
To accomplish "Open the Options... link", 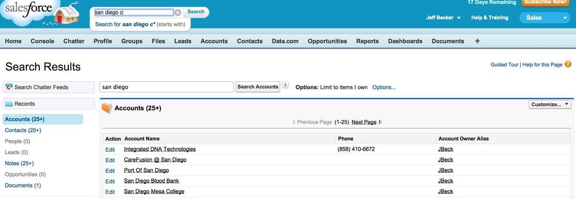I will pos(384,87).
